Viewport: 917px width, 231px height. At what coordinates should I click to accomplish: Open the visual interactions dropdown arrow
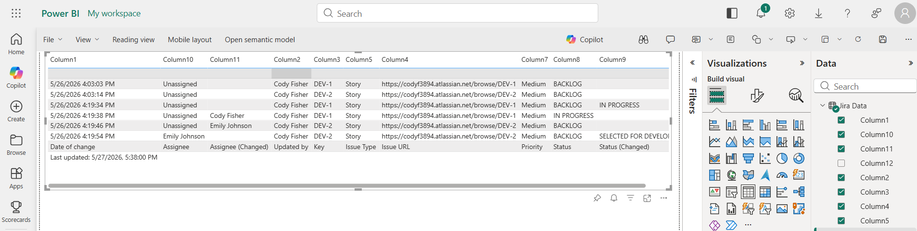(840, 39)
